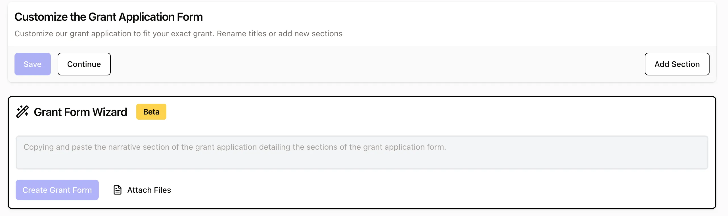Image resolution: width=728 pixels, height=216 pixels.
Task: Click the magic wand icon beside Grant Form Wizard
Action: (x=22, y=112)
